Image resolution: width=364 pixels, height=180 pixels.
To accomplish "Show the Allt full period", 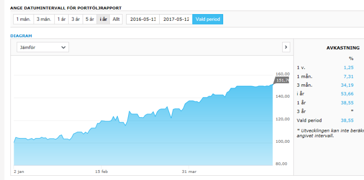I will pos(116,19).
